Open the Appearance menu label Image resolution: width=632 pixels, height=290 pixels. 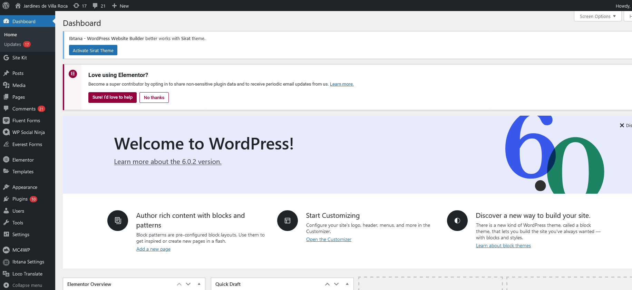25,187
